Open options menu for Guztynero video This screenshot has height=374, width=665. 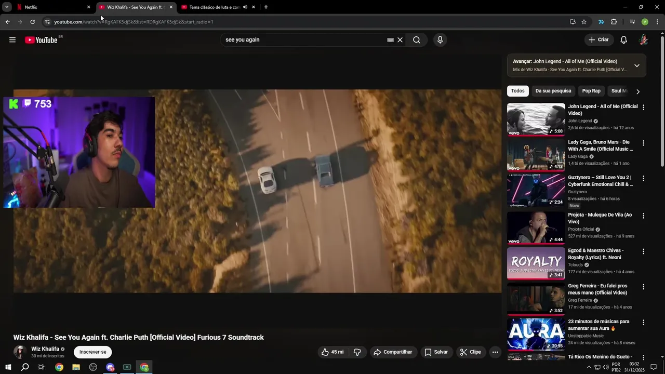pos(644,178)
